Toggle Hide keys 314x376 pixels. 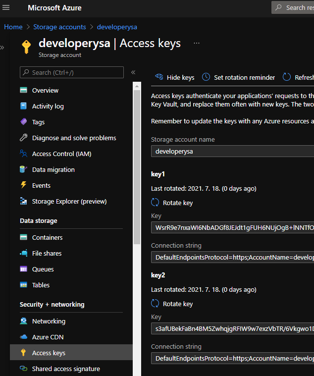click(175, 77)
